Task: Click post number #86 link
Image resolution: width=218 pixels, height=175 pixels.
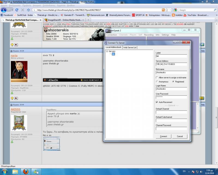Action: tap(203, 105)
